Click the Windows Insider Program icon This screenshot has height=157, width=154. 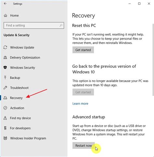(x=5, y=138)
